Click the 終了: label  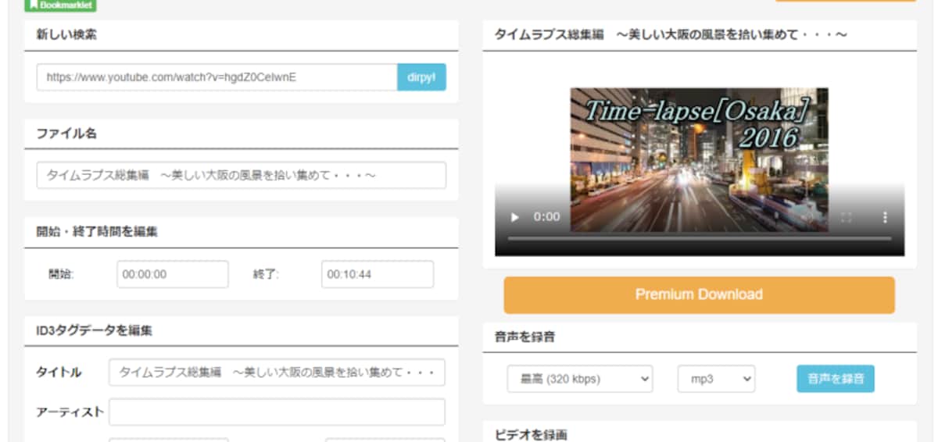266,274
